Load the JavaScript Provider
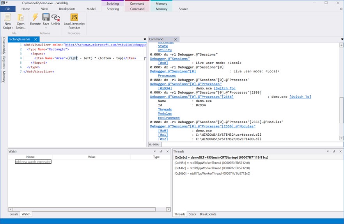Screen dimensions: 344x224 (x=74, y=21)
